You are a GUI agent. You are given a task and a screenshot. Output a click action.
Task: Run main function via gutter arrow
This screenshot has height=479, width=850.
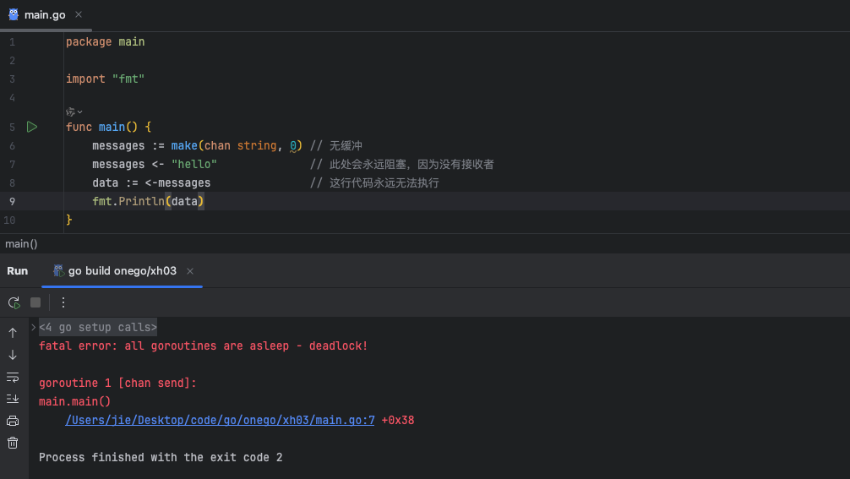[32, 127]
